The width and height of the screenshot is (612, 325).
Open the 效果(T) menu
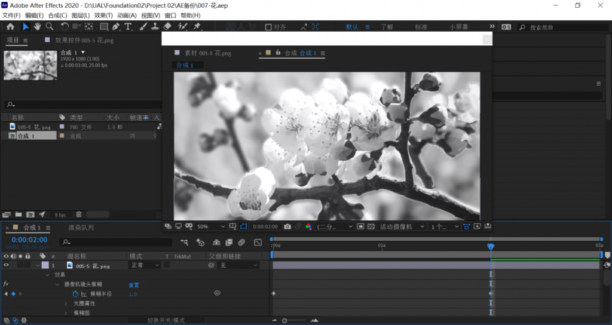[103, 15]
